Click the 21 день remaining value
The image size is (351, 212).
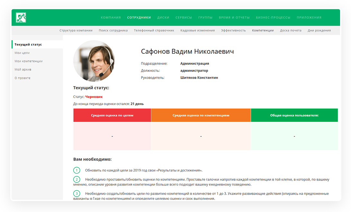coord(137,104)
